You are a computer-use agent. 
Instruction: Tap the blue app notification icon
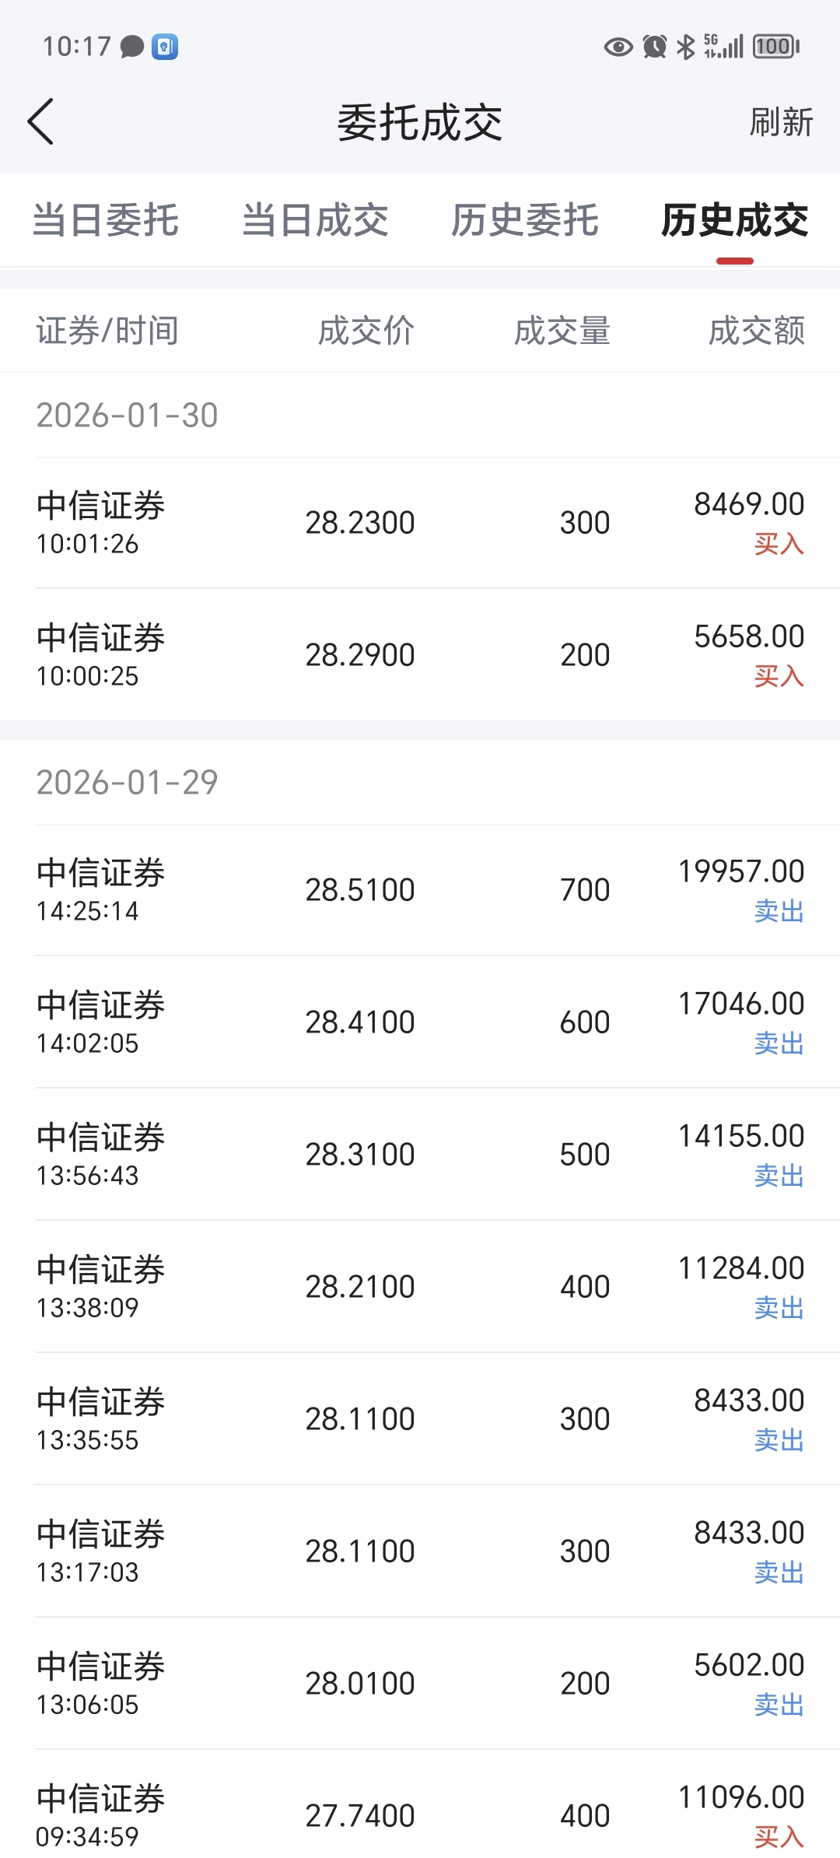[x=165, y=47]
